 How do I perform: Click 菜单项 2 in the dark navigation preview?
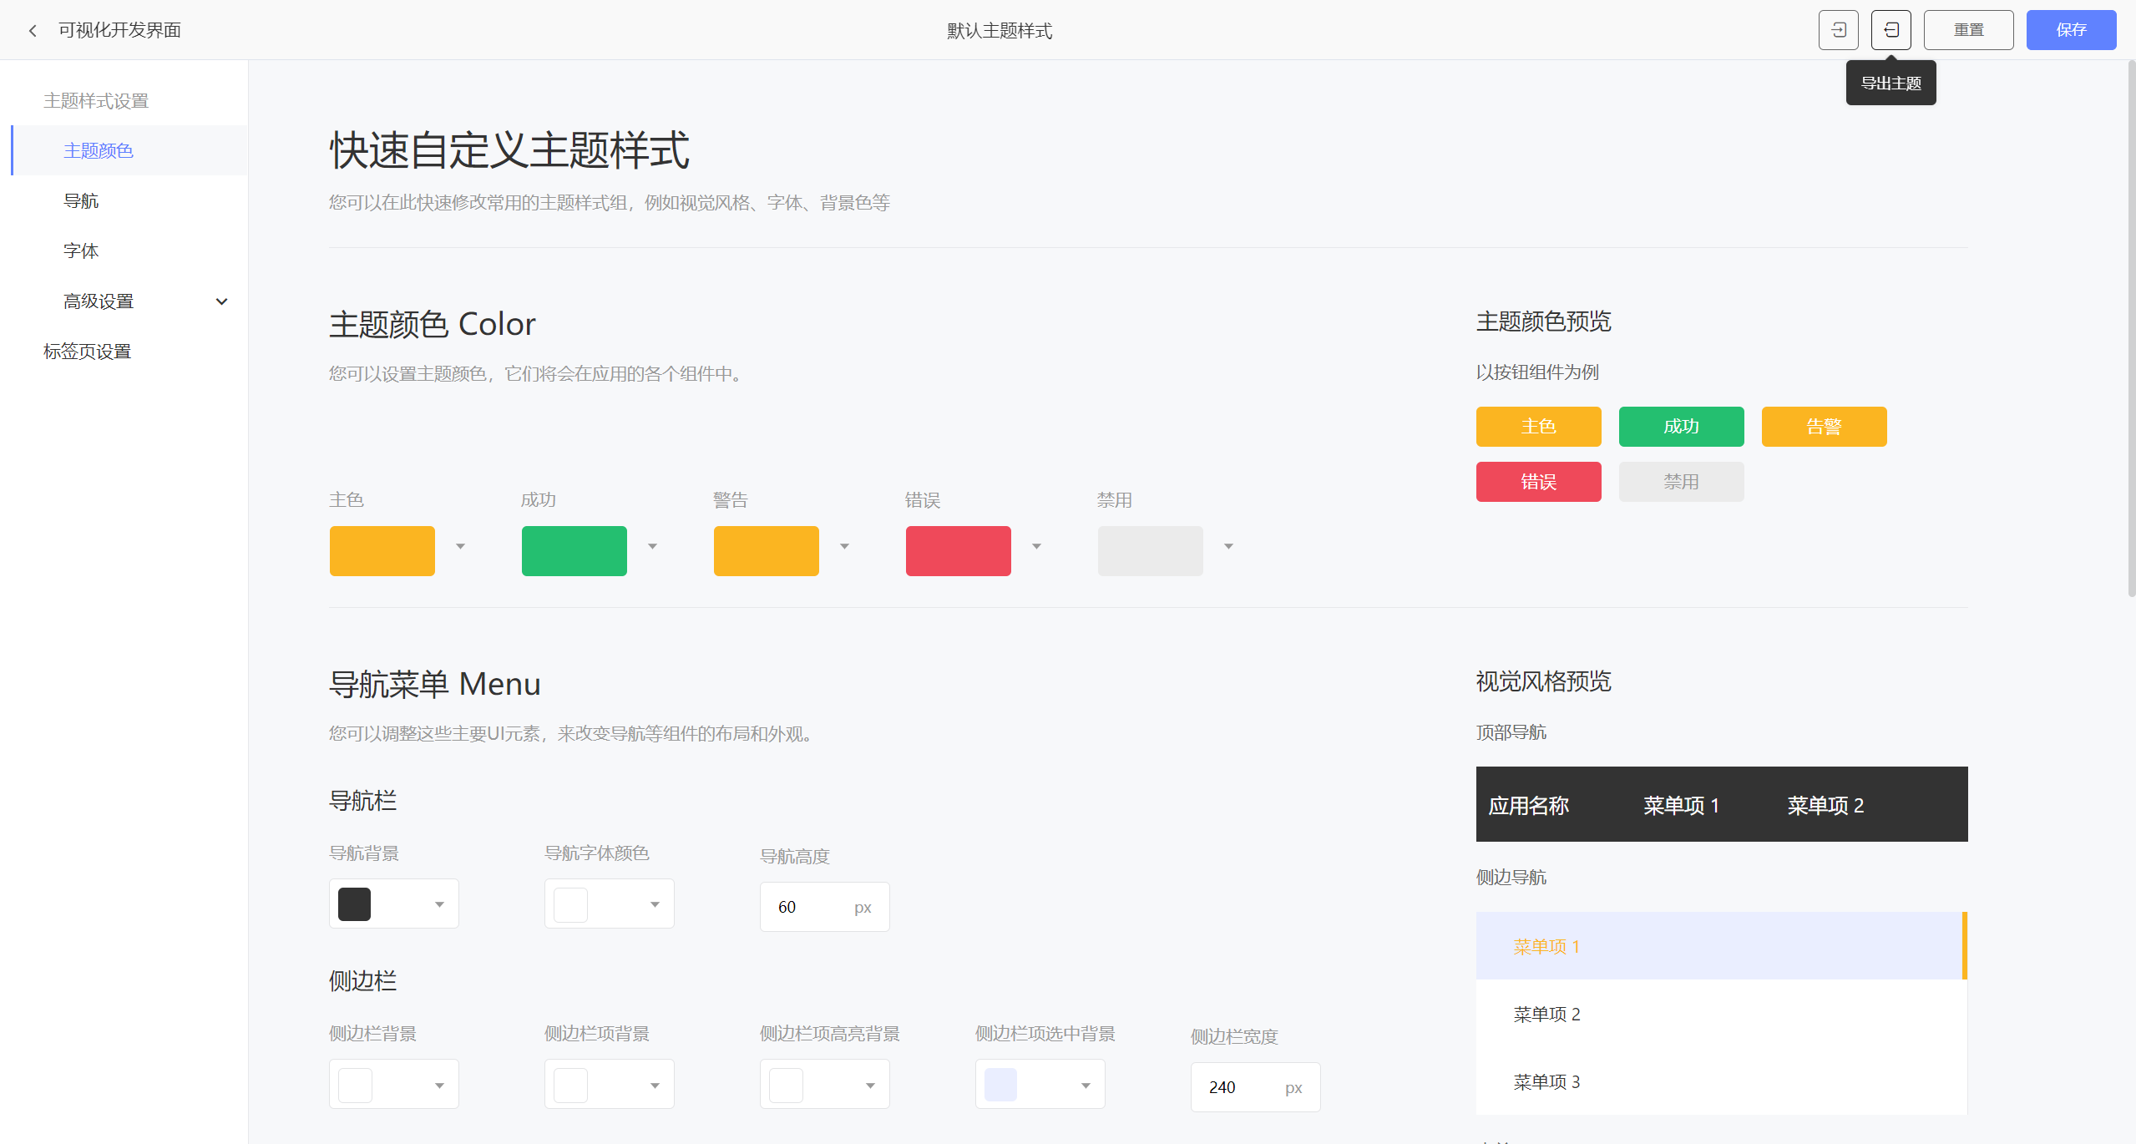coord(1825,805)
